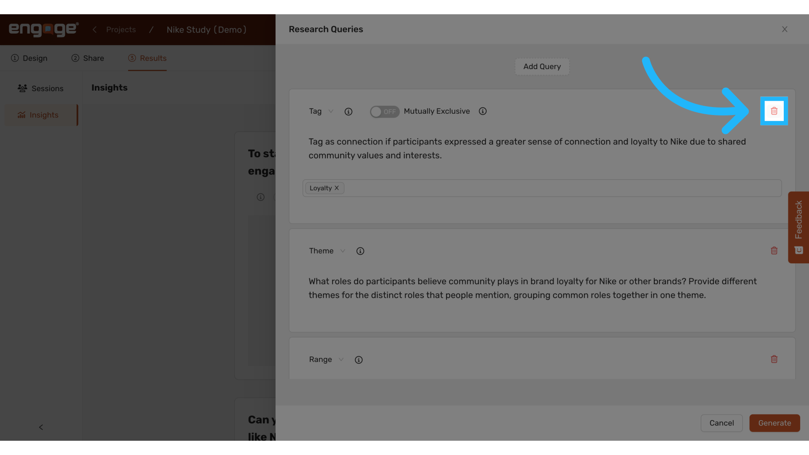The image size is (809, 455).
Task: Click the Add Query button
Action: point(542,67)
